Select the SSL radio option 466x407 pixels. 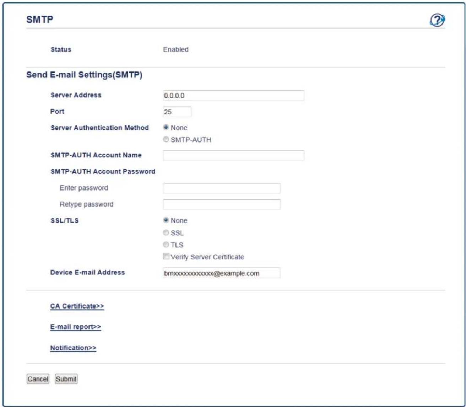point(166,233)
